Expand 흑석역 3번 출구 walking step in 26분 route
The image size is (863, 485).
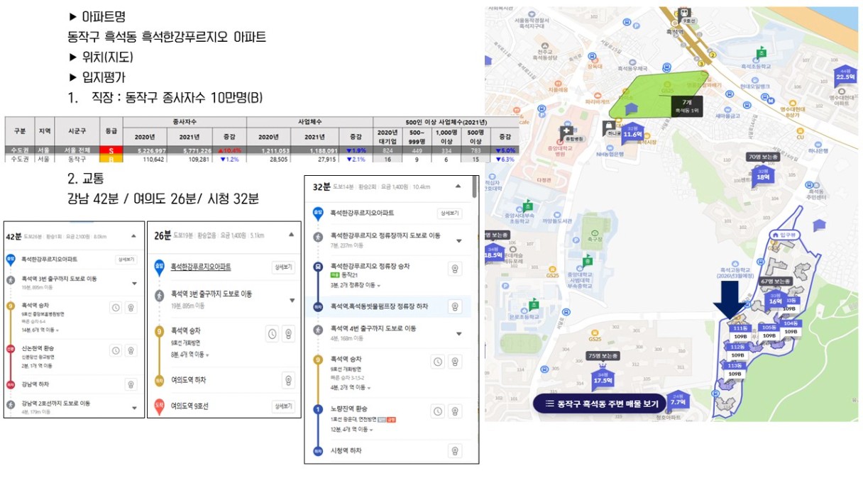(x=292, y=300)
